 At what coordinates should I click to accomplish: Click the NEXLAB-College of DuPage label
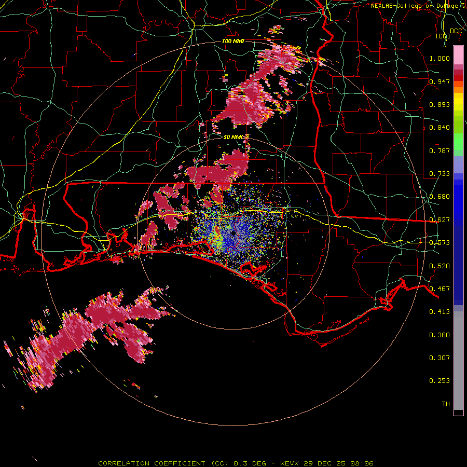point(419,6)
